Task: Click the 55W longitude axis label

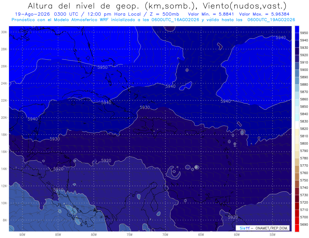Action: coord(273,235)
